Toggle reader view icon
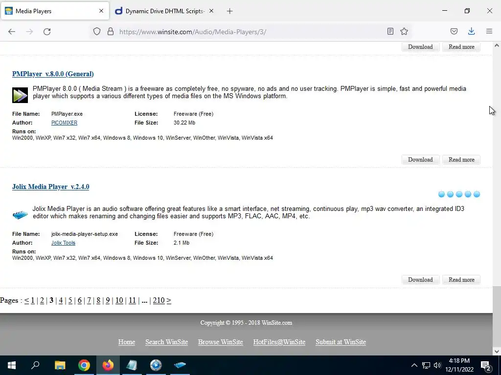The image size is (501, 375). [x=390, y=31]
